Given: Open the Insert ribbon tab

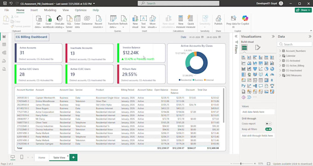Looking at the screenshot, I should (34, 10).
